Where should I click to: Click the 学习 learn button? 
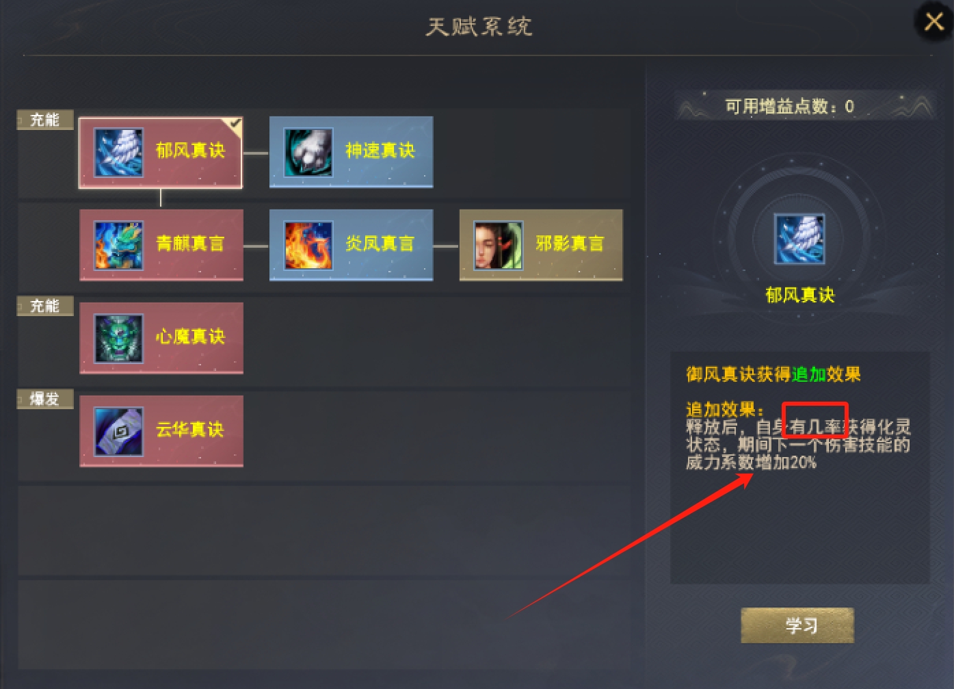(797, 625)
